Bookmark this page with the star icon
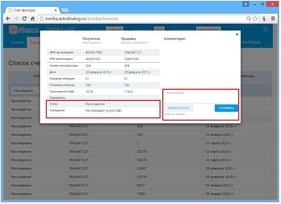This screenshot has height=204, width=281. 254,18
